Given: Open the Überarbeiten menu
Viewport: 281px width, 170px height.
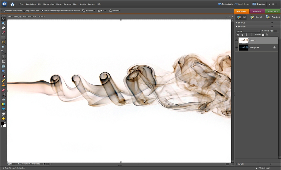Looking at the screenshot, I should 49,4.
